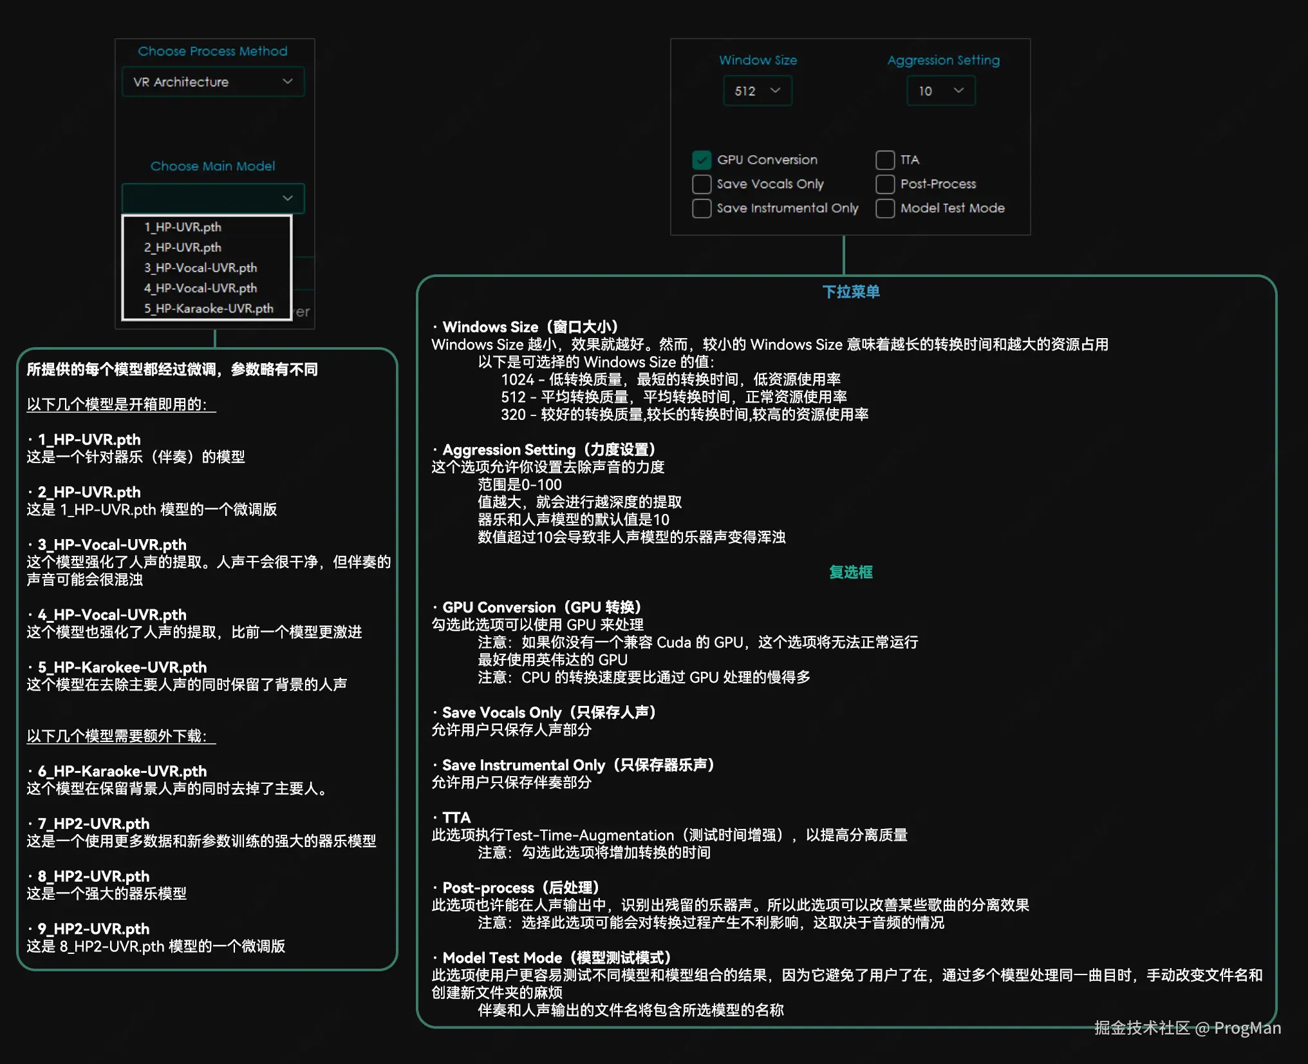This screenshot has width=1308, height=1064.
Task: Select 3_HP-Vocal-UVR.pth model
Action: pyautogui.click(x=200, y=267)
